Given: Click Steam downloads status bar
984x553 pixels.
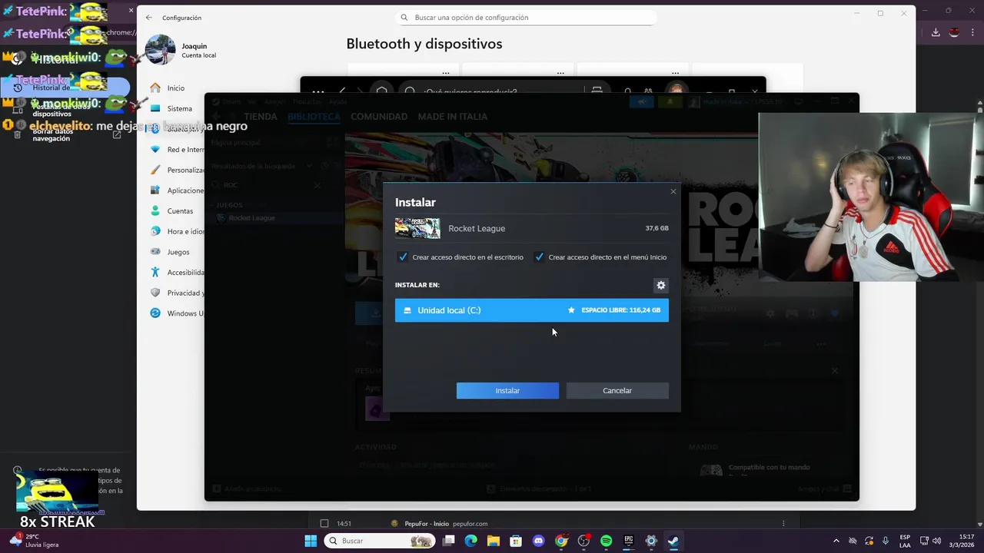Looking at the screenshot, I should pyautogui.click(x=539, y=488).
